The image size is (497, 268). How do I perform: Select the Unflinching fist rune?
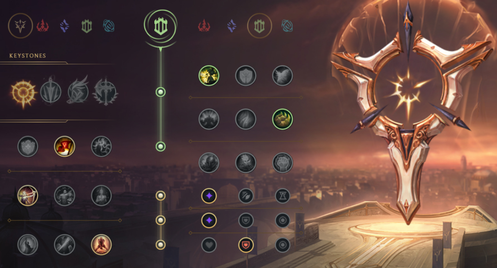282,163
